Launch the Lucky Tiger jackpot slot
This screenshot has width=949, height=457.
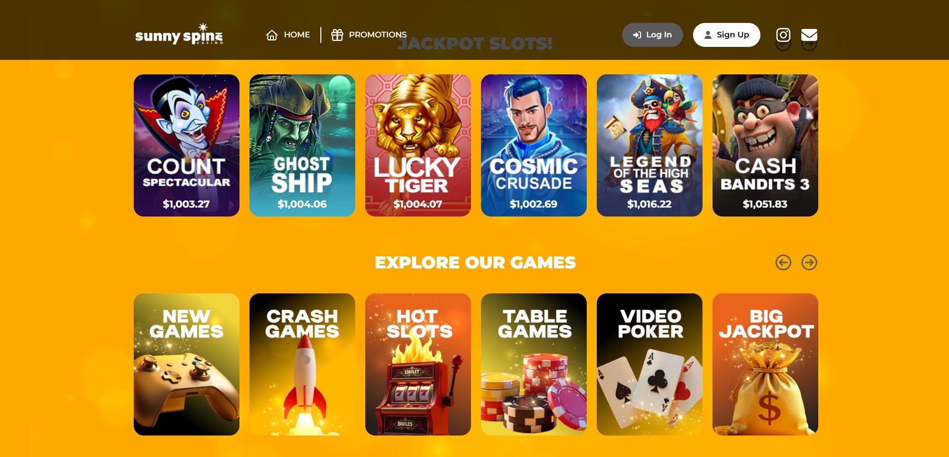click(x=418, y=145)
